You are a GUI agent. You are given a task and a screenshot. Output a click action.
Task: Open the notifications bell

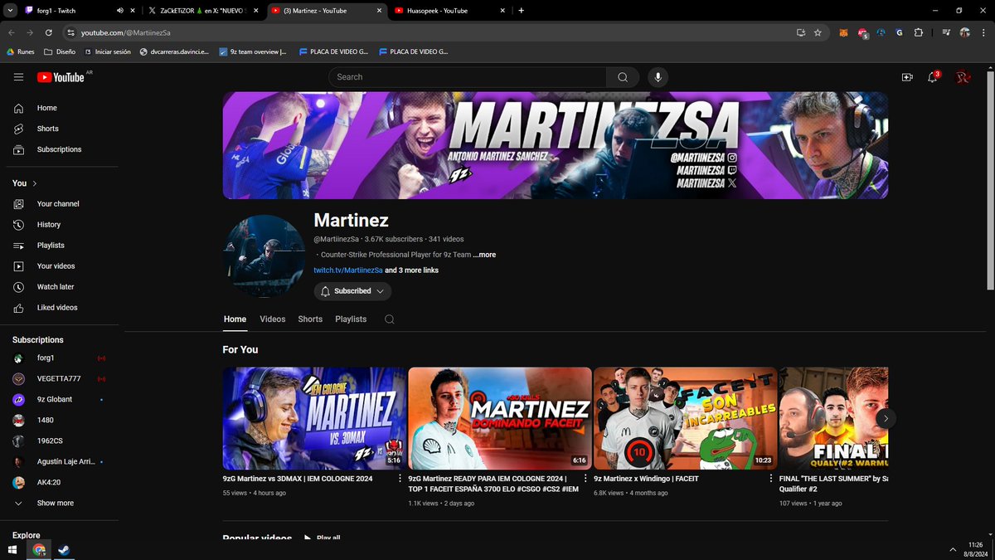933,77
